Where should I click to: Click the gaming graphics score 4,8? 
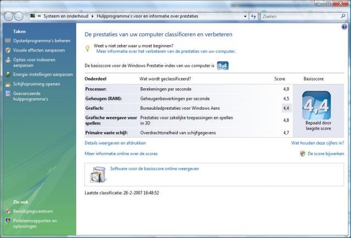[x=286, y=121]
